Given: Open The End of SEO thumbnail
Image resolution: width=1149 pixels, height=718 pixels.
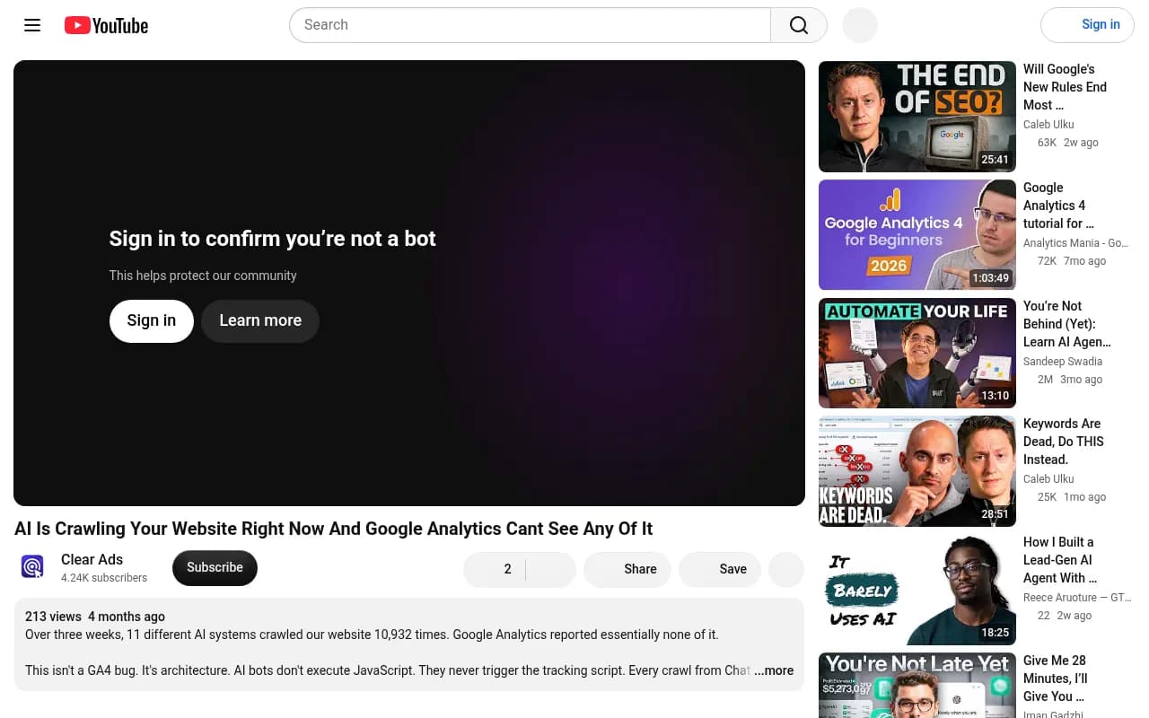Looking at the screenshot, I should pyautogui.click(x=917, y=117).
